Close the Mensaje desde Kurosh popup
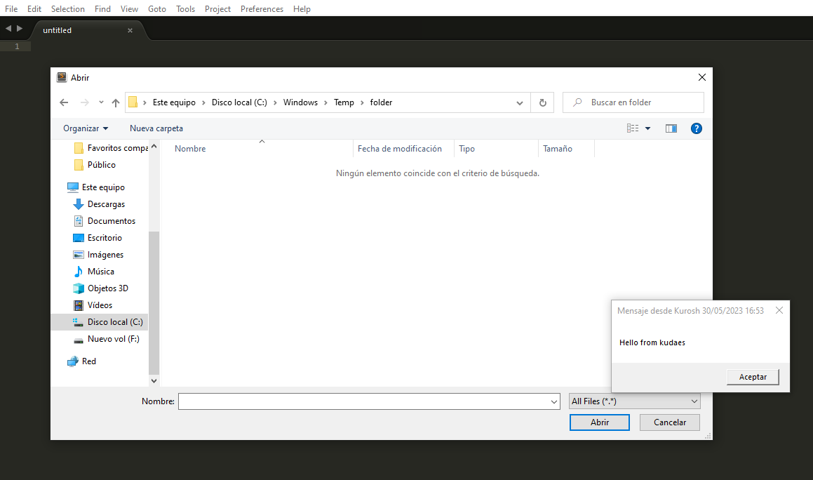This screenshot has height=480, width=813. 779,310
